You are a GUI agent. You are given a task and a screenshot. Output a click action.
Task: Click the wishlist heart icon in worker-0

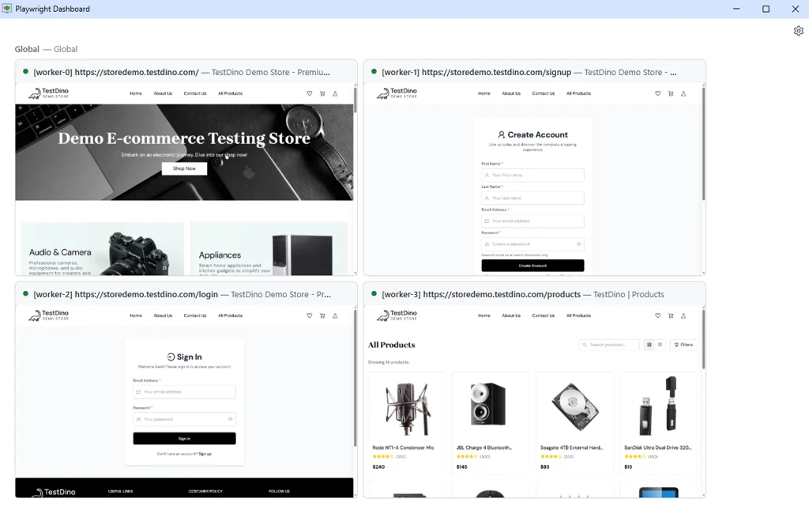click(310, 94)
